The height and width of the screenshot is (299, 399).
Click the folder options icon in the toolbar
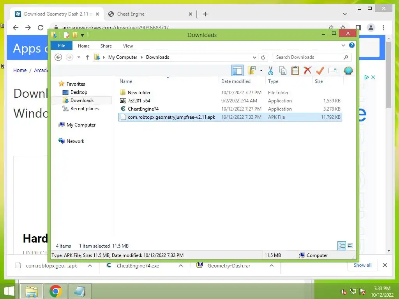[x=252, y=70]
